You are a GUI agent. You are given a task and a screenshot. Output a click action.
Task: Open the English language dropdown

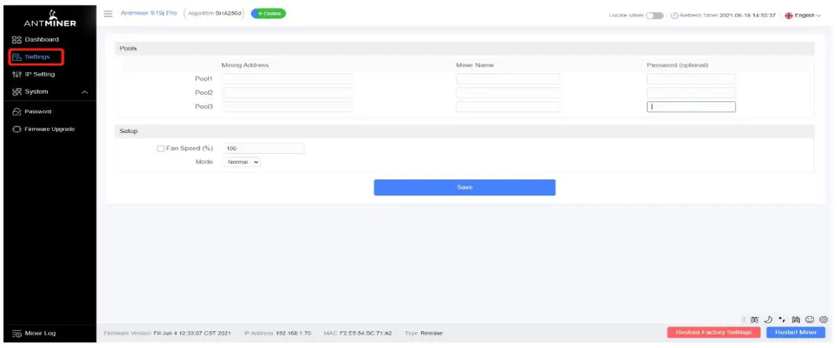pyautogui.click(x=808, y=16)
